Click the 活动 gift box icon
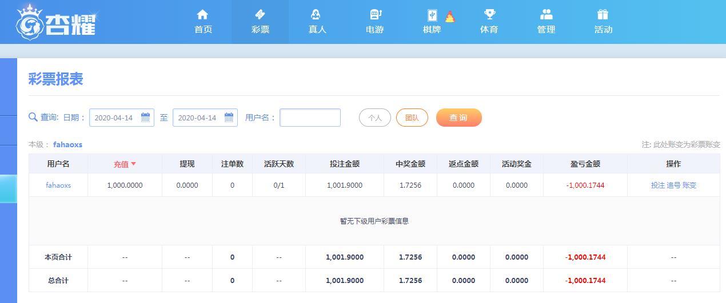Image resolution: width=726 pixels, height=303 pixels. (x=603, y=14)
